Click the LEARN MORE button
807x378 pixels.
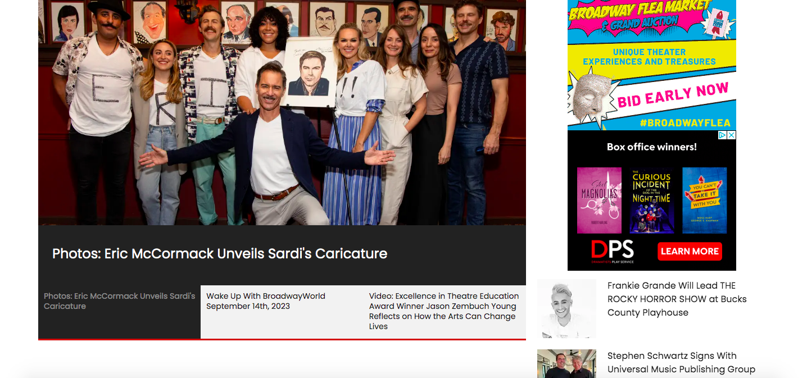point(690,251)
